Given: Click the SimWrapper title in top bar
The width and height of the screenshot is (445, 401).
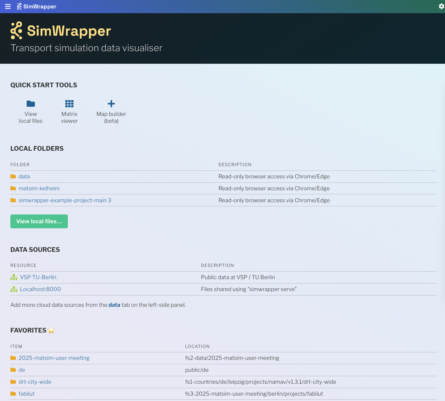Looking at the screenshot, I should click(x=40, y=7).
